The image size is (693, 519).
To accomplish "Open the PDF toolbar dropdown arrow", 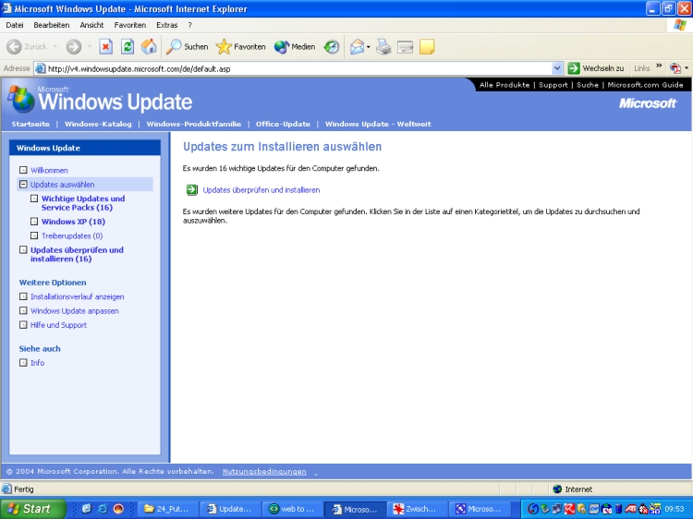I will click(x=687, y=68).
